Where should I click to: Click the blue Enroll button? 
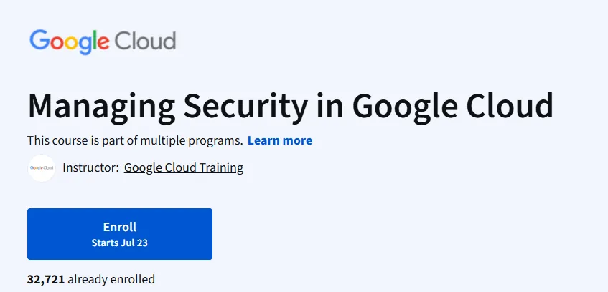click(120, 234)
